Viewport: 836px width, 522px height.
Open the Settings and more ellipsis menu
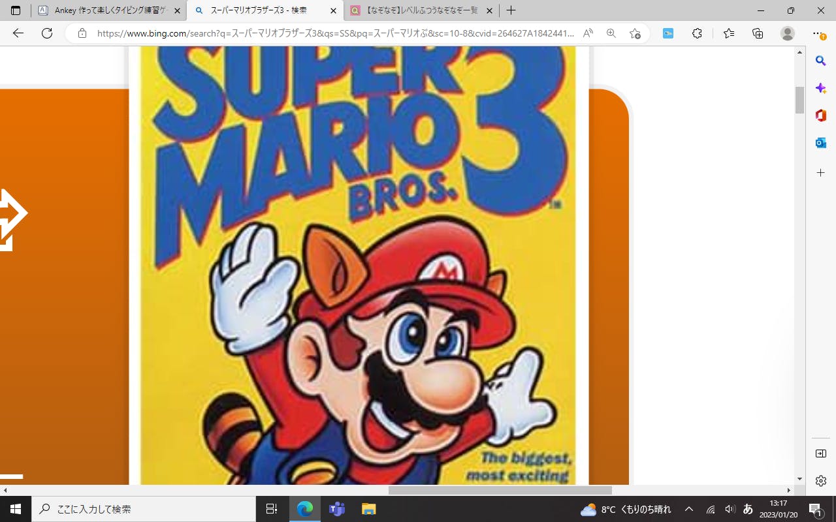point(817,33)
